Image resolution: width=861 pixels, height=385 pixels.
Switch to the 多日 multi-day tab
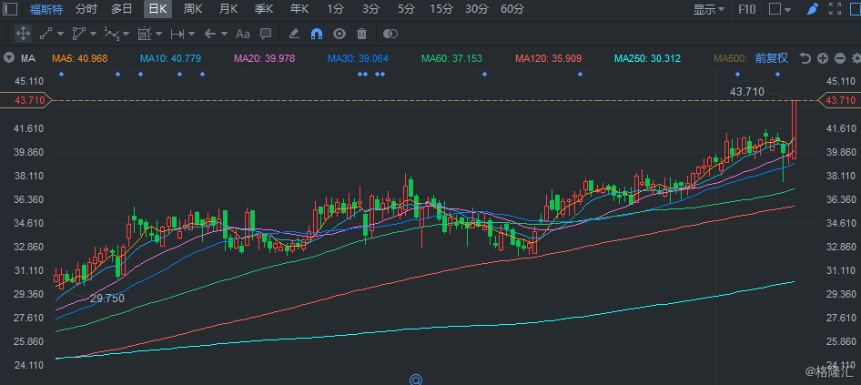point(121,9)
